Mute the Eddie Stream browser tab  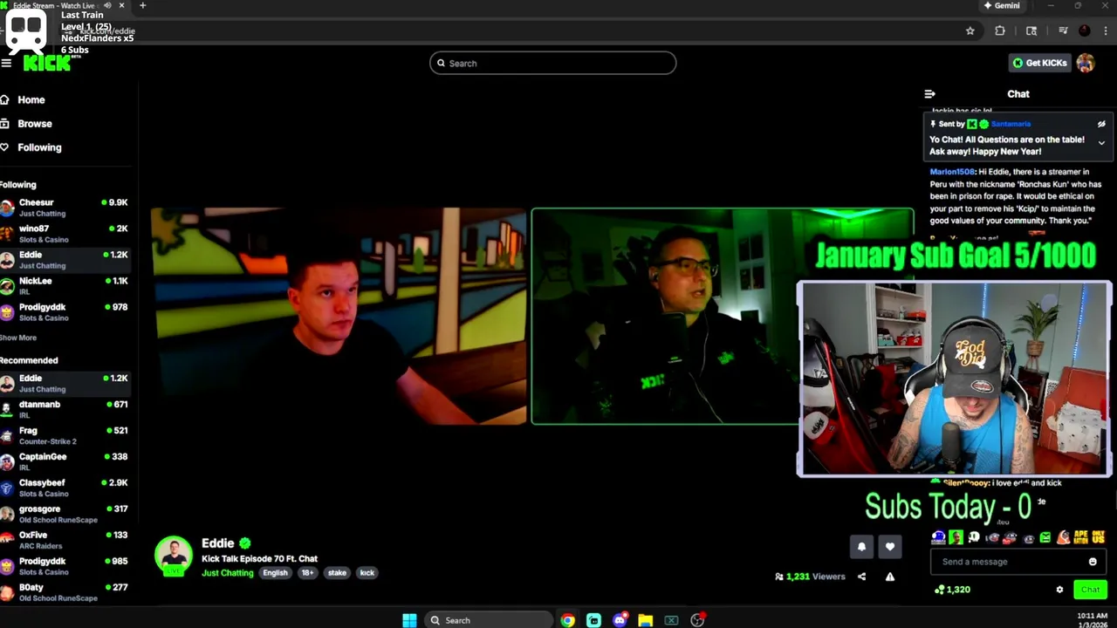[107, 5]
